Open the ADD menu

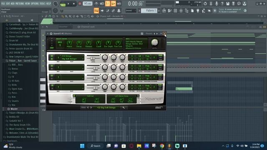[x=13, y=3]
